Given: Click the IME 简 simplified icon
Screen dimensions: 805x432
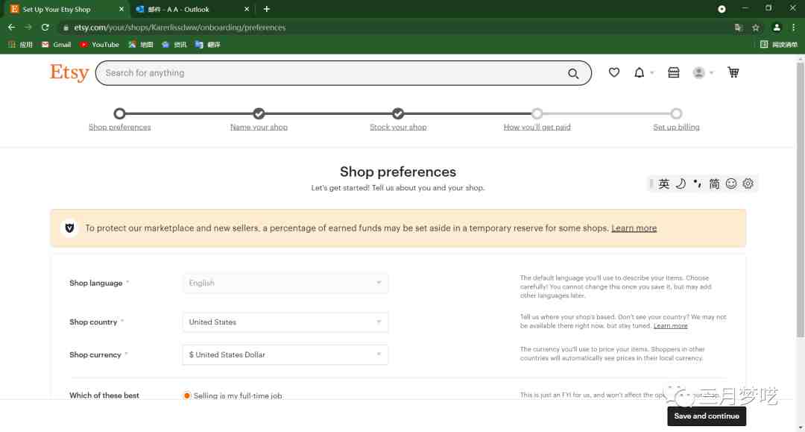Looking at the screenshot, I should (x=714, y=184).
